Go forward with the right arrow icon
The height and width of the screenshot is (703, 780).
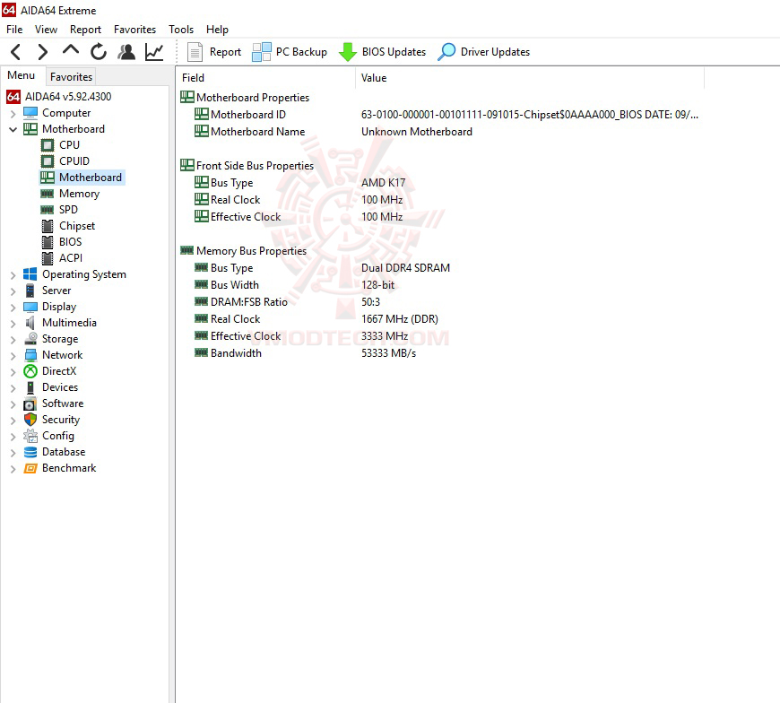[x=43, y=52]
